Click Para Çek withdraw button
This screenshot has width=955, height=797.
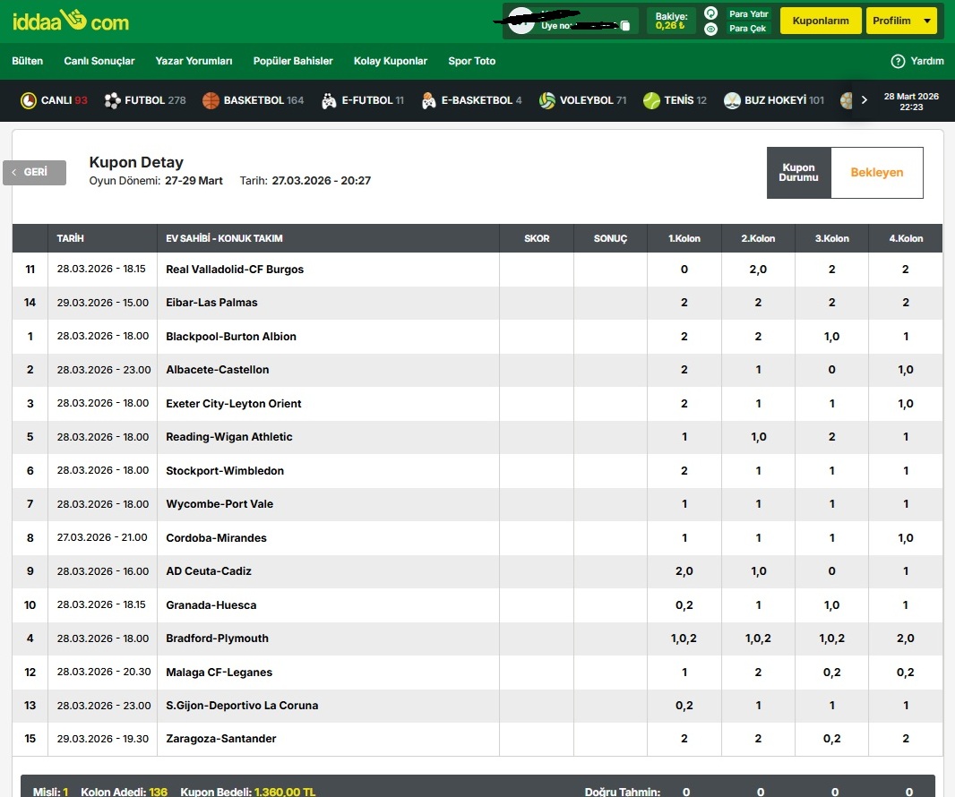747,29
